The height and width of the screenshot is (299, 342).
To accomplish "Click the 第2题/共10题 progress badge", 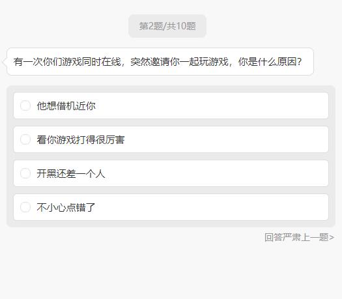I will tap(167, 26).
